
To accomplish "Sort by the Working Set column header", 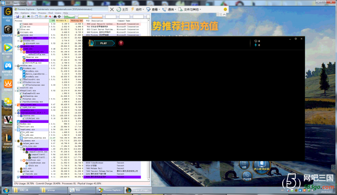I will 76,20.
